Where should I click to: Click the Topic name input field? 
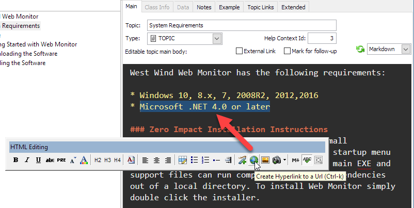(x=242, y=25)
